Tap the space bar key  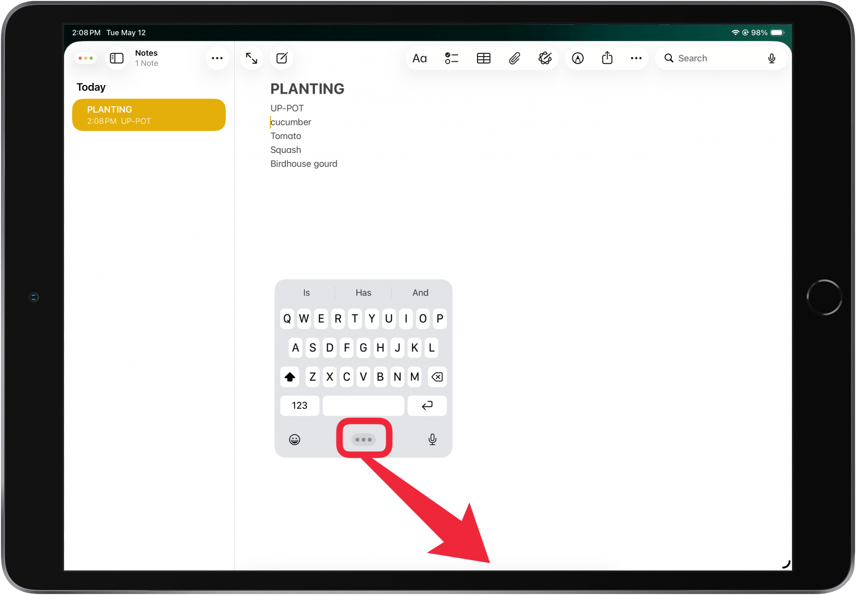(x=363, y=405)
